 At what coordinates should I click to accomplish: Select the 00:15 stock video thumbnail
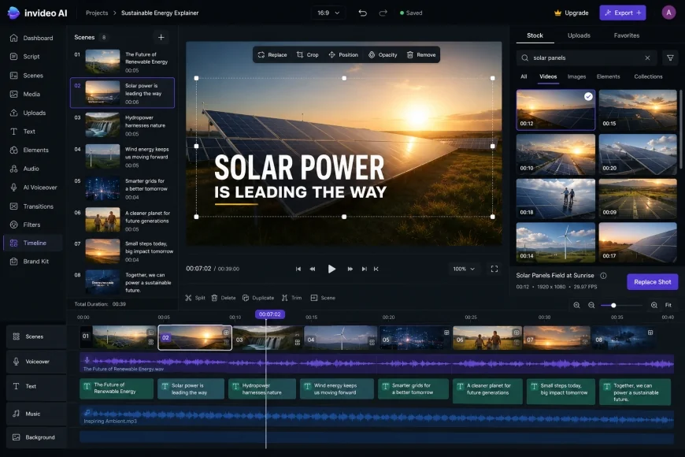pyautogui.click(x=638, y=110)
